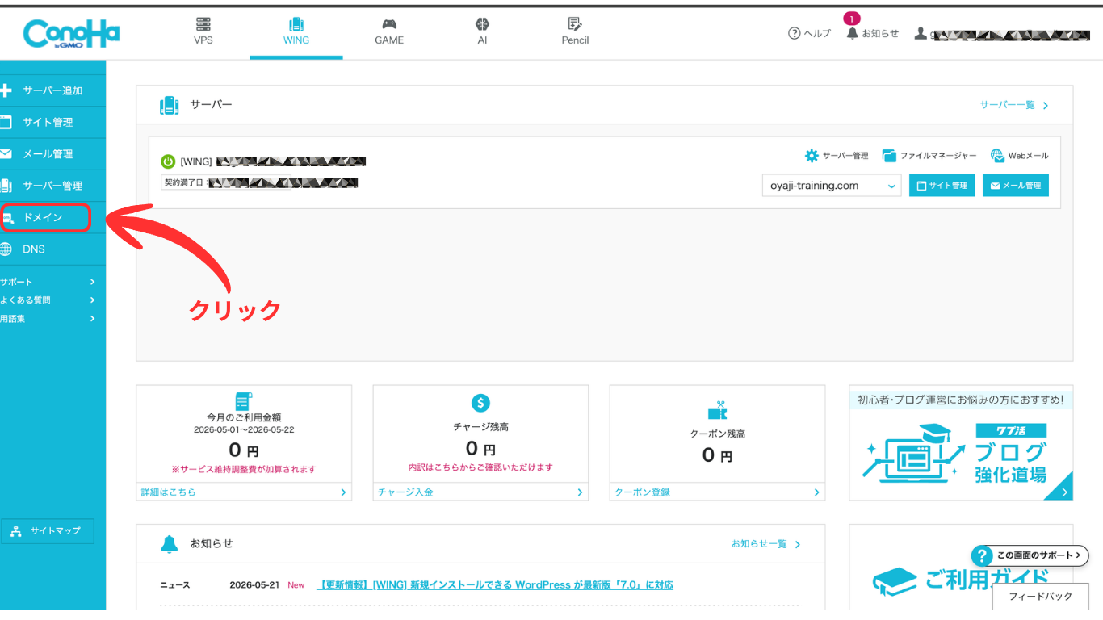
Task: Open the WordPress 7.0 news announcement link
Action: click(495, 585)
